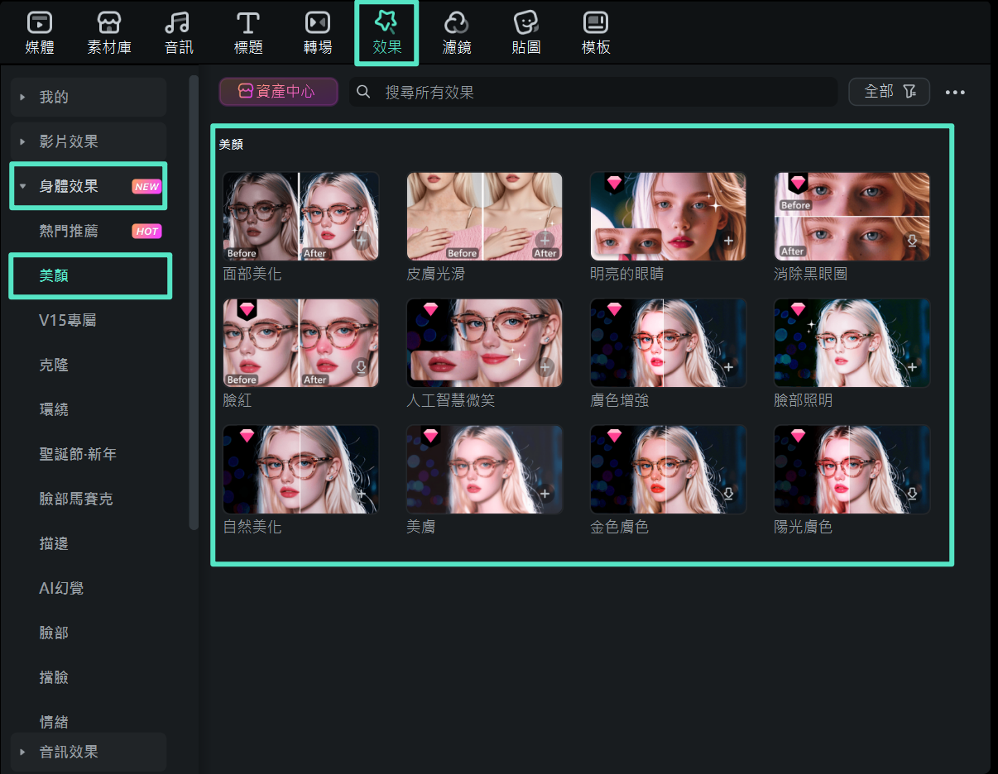Open the 素材庫 stock library icon

pyautogui.click(x=109, y=23)
